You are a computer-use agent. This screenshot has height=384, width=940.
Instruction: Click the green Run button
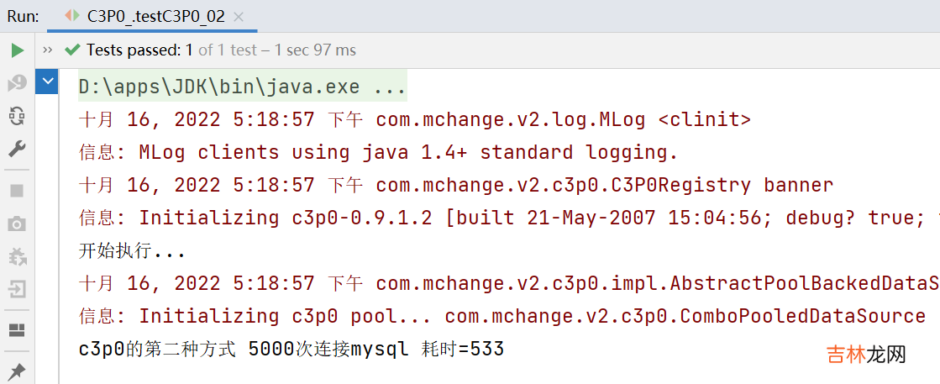point(17,50)
